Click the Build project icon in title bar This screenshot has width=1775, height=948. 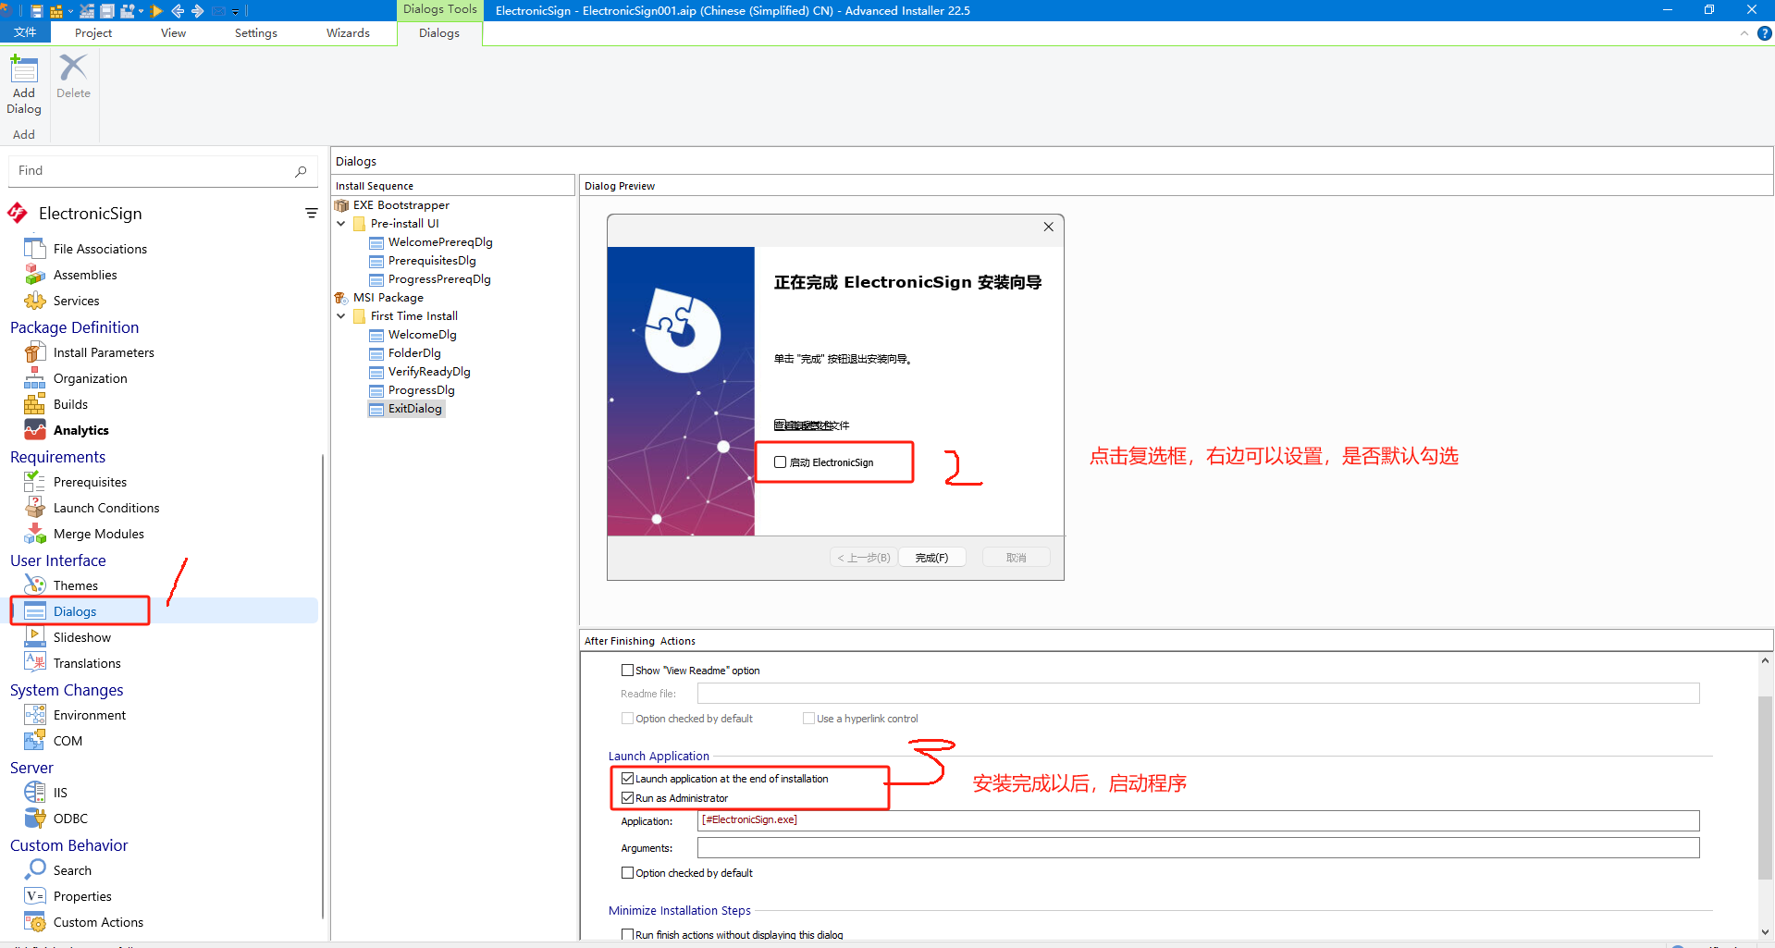(x=56, y=11)
